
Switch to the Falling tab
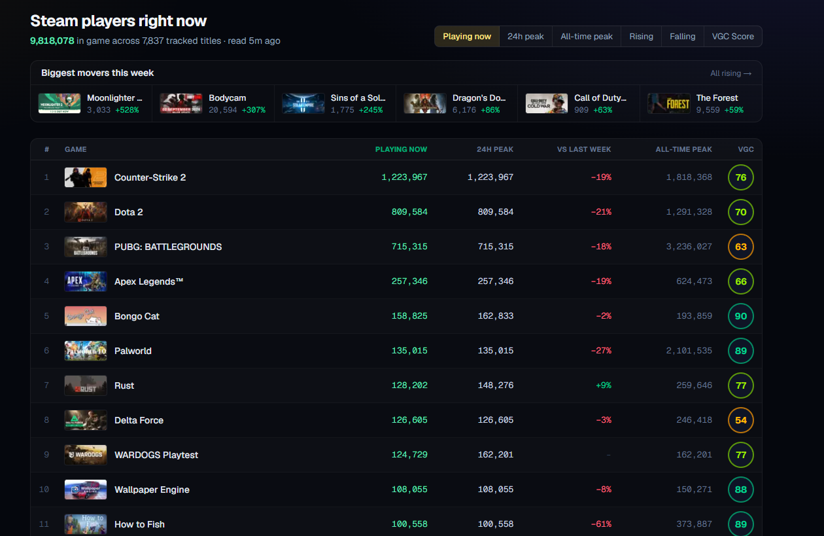pos(683,37)
